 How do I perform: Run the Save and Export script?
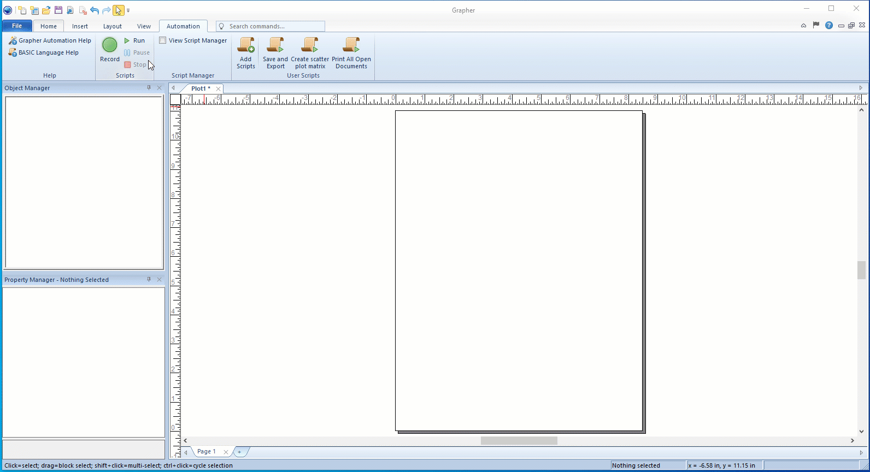point(275,53)
